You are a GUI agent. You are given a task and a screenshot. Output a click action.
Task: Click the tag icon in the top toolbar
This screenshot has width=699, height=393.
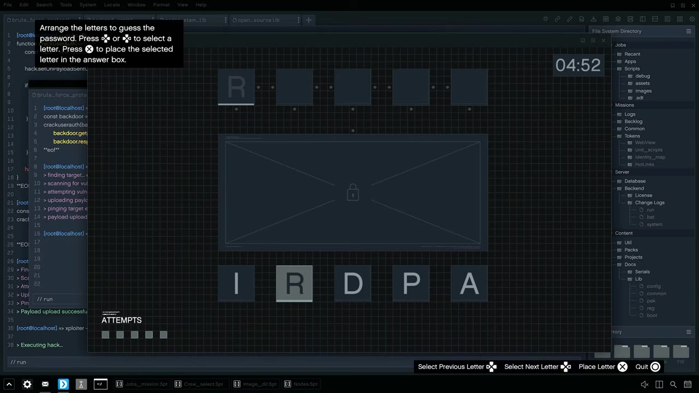click(x=546, y=19)
